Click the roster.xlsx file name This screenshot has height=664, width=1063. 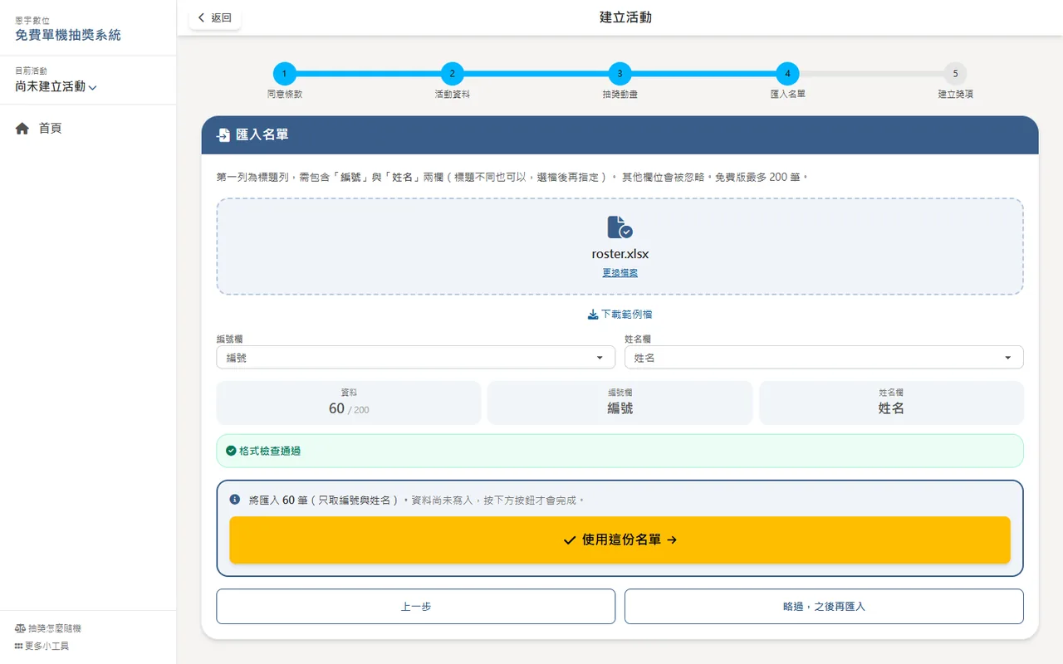point(620,254)
